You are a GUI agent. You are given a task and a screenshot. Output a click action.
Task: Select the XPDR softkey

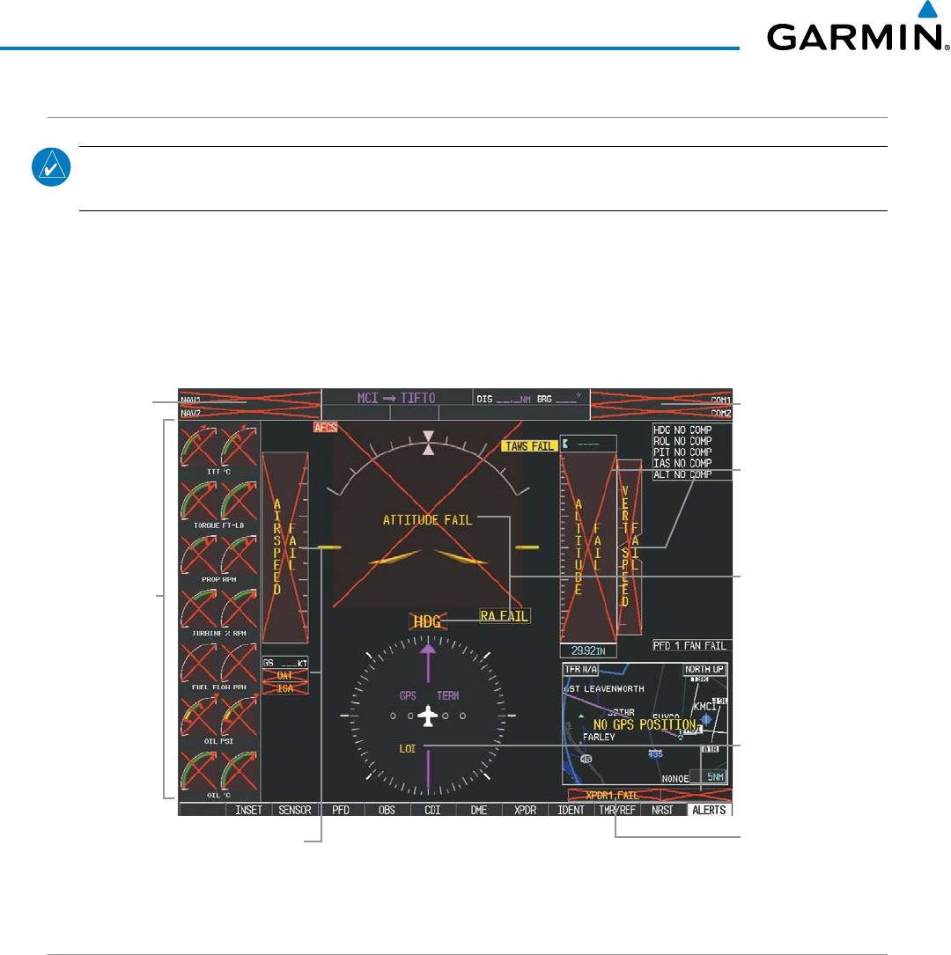[x=525, y=810]
